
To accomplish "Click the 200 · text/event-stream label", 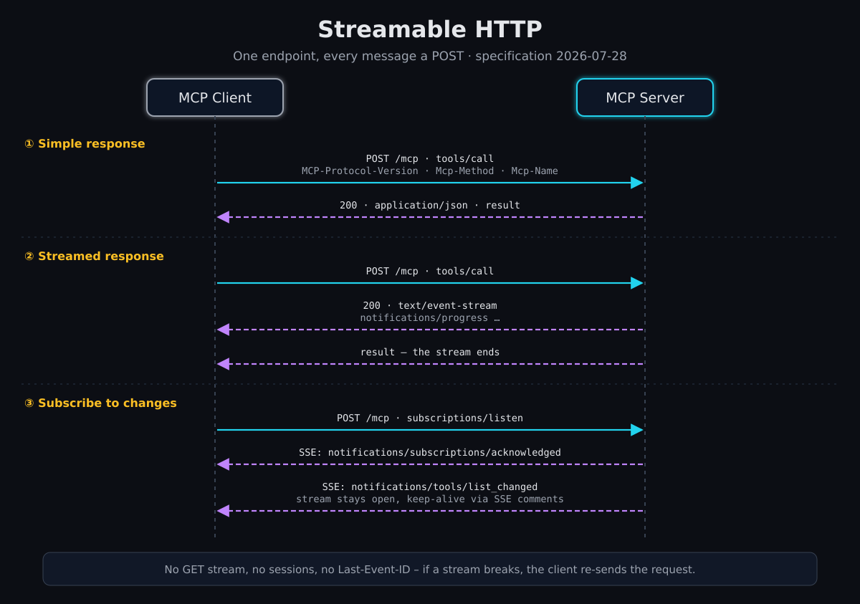I will (x=430, y=306).
